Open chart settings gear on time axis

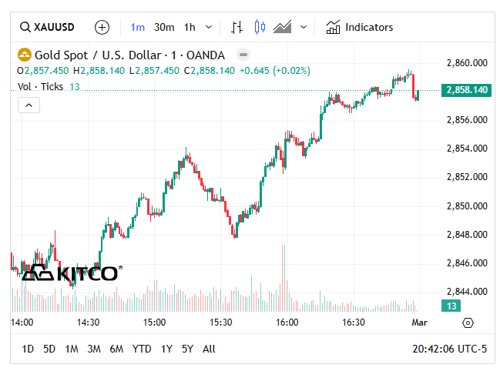[468, 323]
